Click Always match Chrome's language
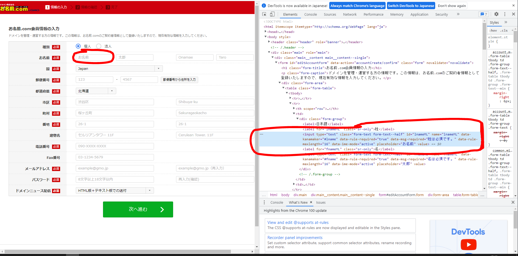 pyautogui.click(x=358, y=6)
